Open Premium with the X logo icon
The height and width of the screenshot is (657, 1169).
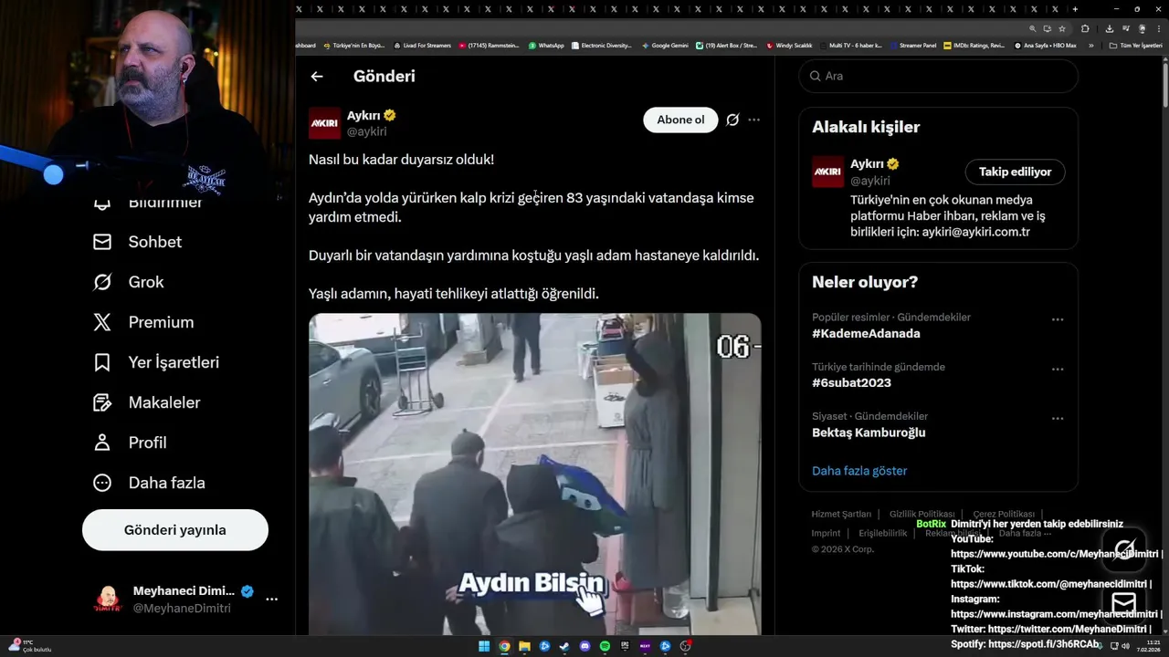[x=102, y=322]
